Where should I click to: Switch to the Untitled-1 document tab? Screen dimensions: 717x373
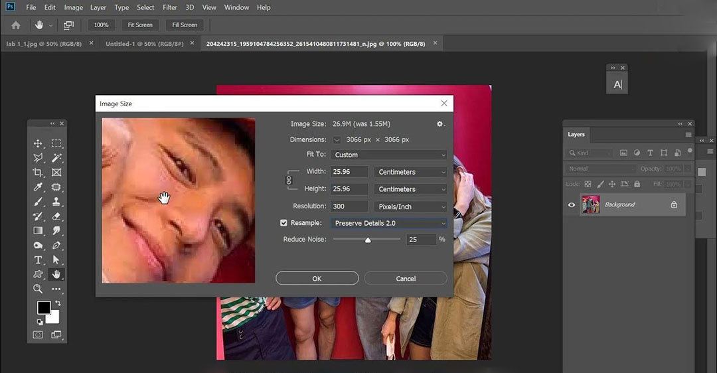[145, 44]
